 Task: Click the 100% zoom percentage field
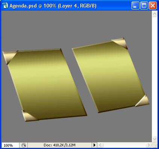click(11, 145)
